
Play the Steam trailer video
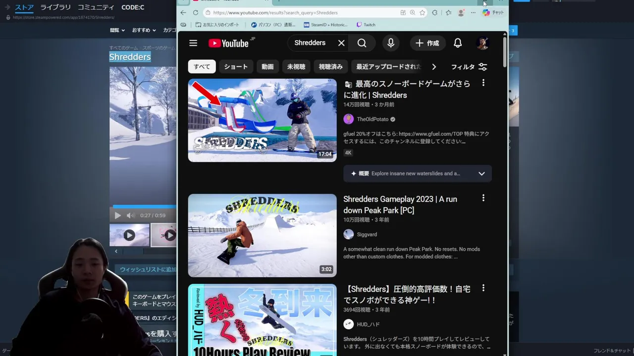117,215
